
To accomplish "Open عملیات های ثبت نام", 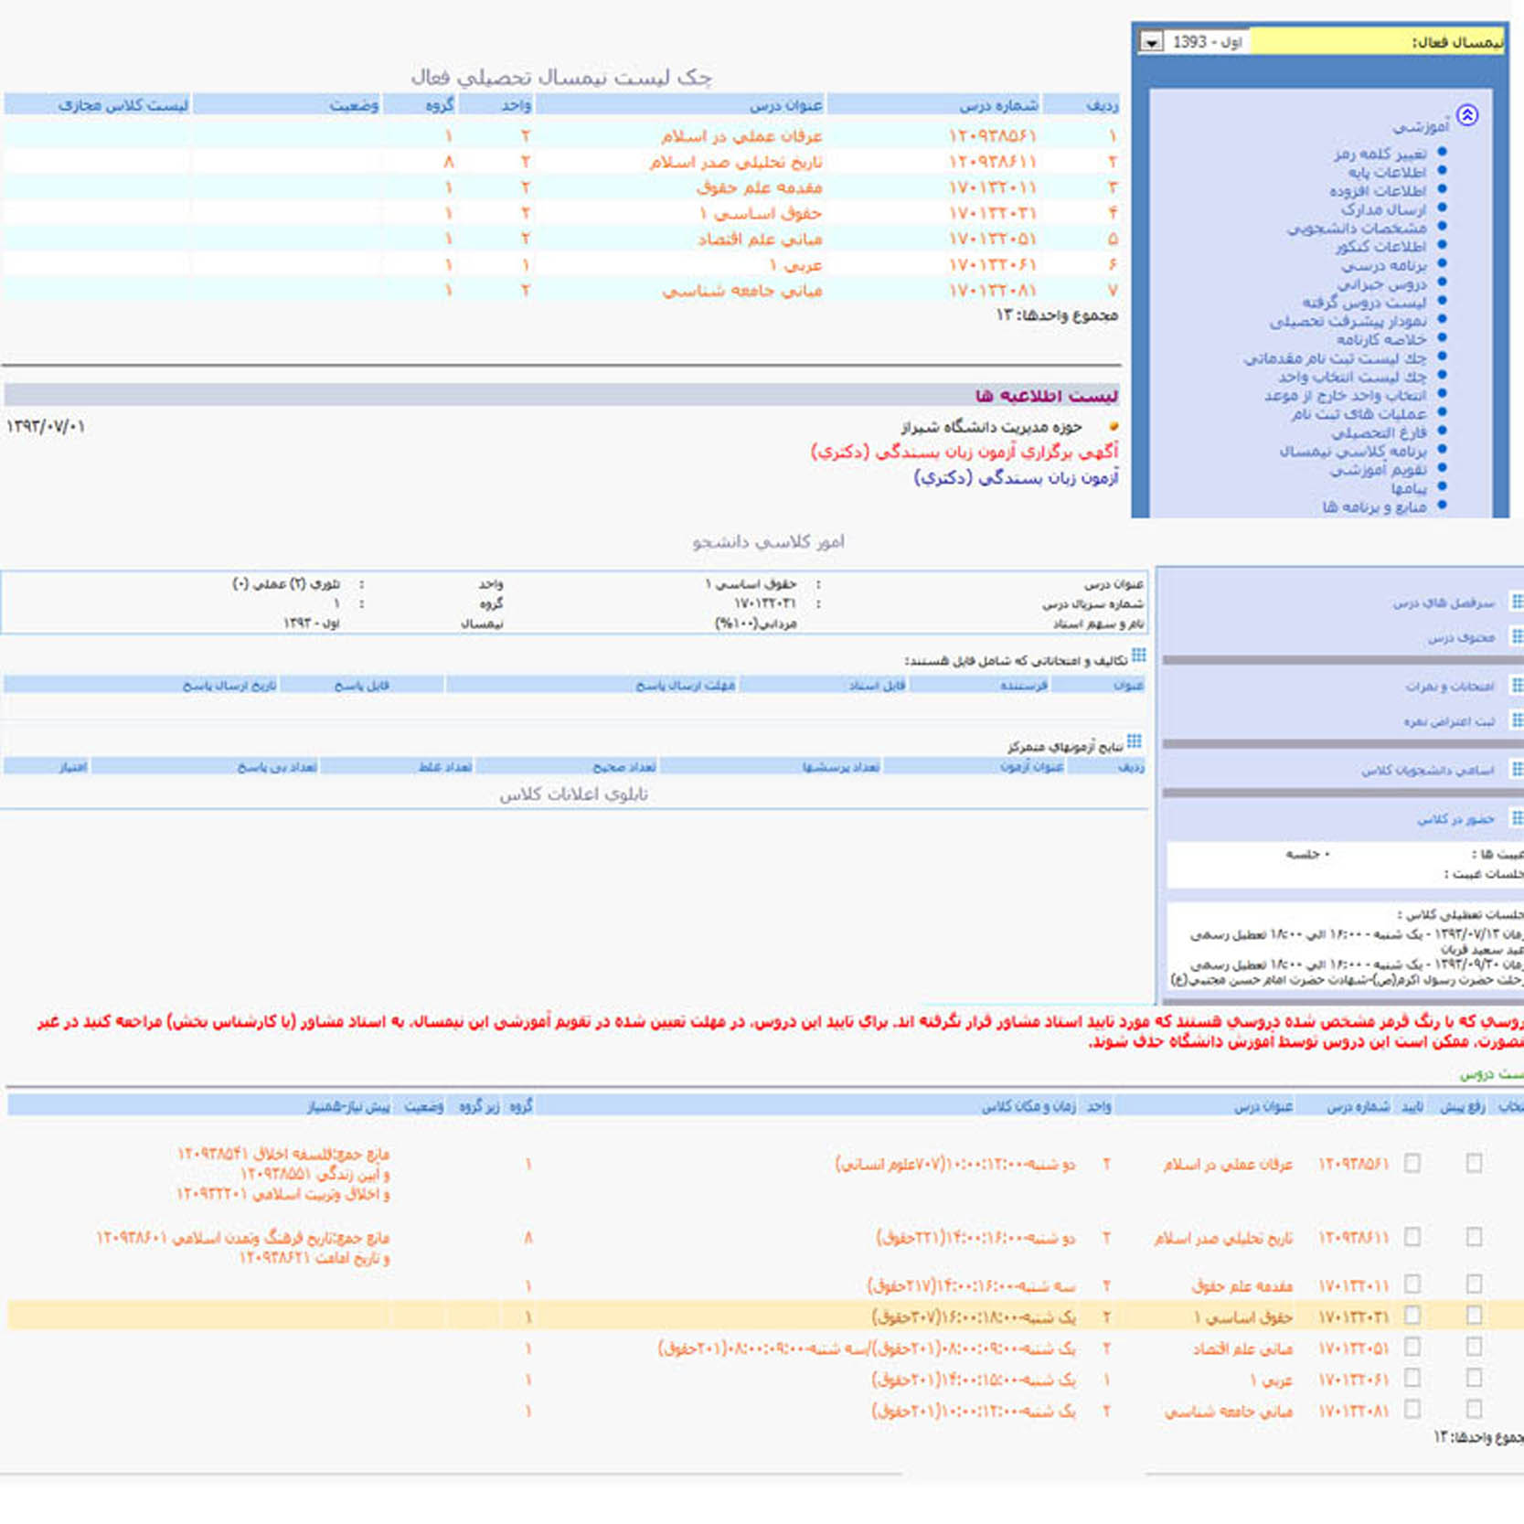I will (x=1359, y=413).
